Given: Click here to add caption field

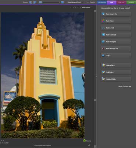Looking at the screenshot, I should [x=43, y=145].
